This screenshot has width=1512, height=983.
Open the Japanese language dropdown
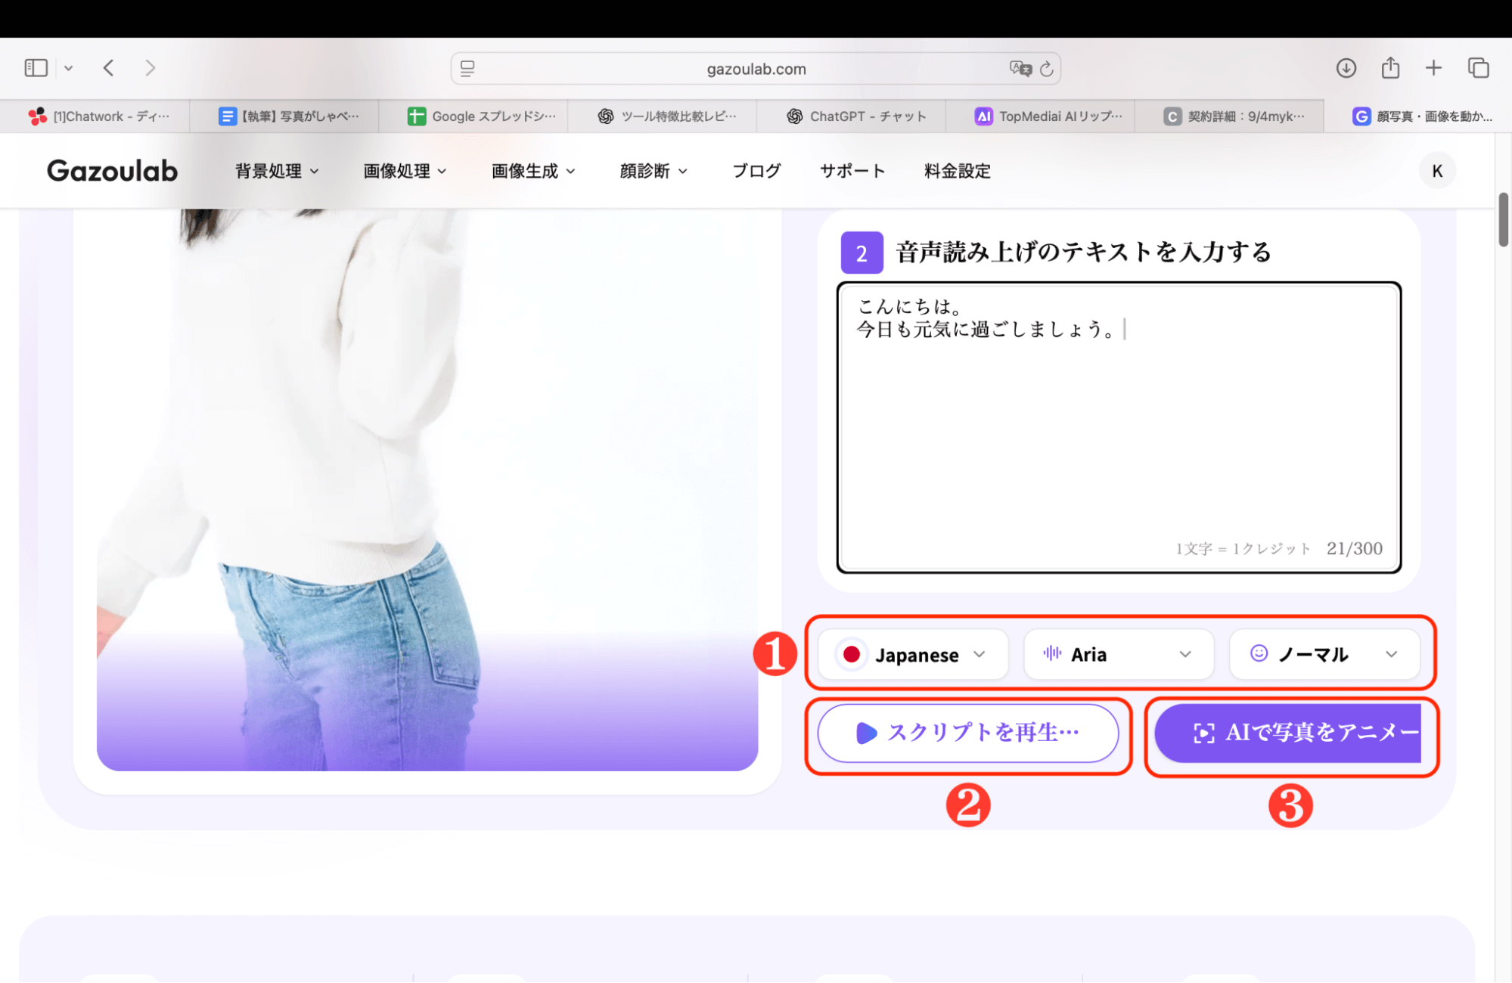point(981,654)
